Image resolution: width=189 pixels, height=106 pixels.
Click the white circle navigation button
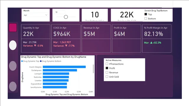click(13, 45)
